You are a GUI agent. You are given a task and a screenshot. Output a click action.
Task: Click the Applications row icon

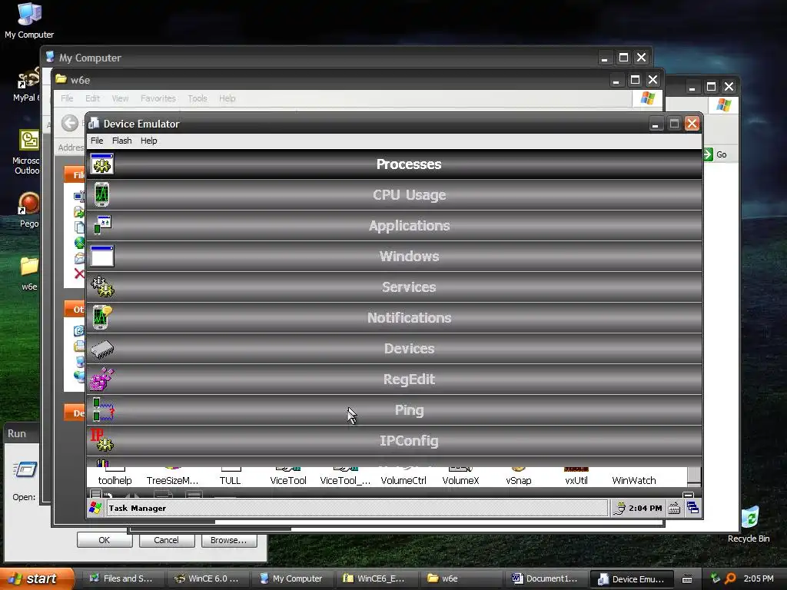102,225
